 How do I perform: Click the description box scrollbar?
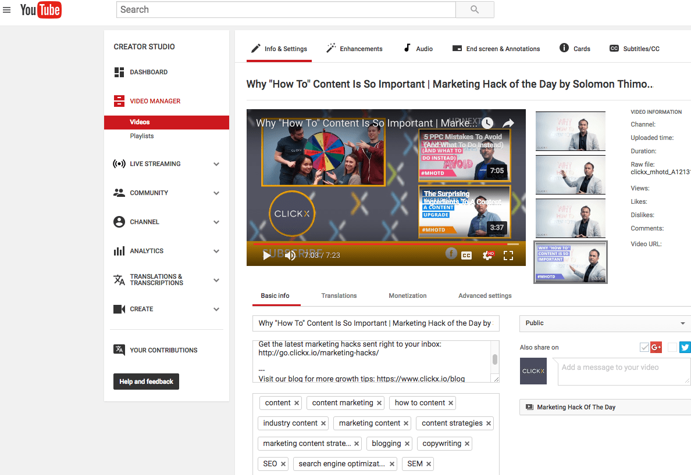[x=495, y=360]
